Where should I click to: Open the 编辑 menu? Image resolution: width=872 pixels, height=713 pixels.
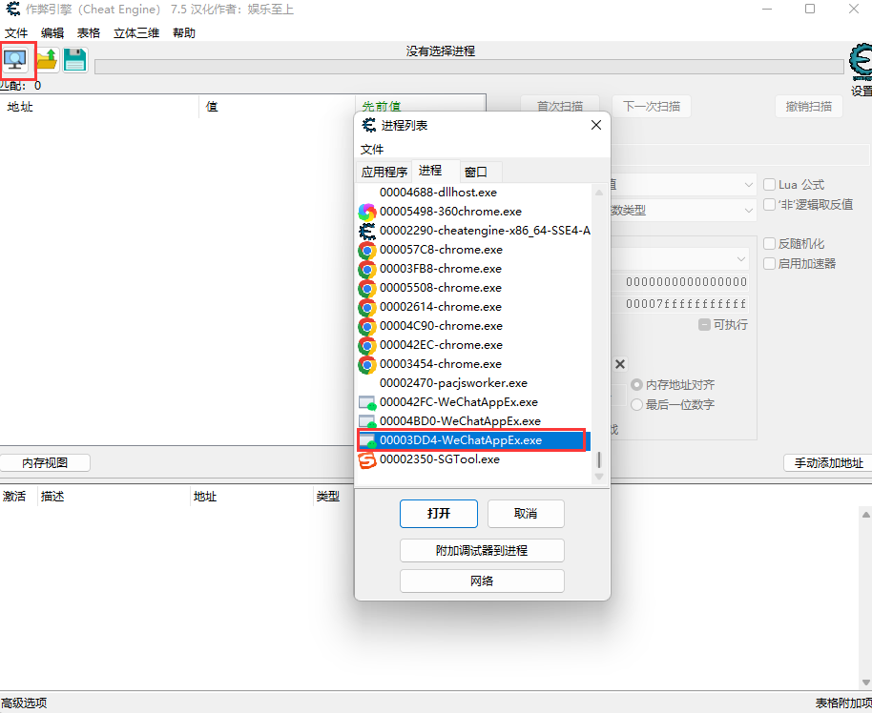[52, 32]
